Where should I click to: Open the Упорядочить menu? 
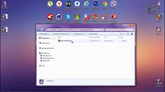[x=44, y=34]
